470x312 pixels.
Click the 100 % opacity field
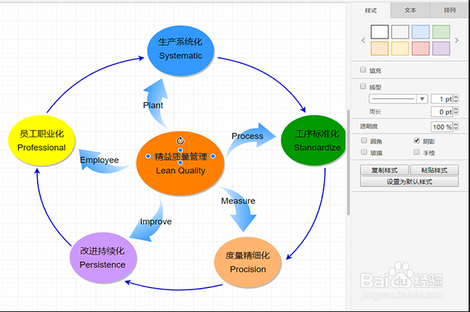[x=442, y=126]
